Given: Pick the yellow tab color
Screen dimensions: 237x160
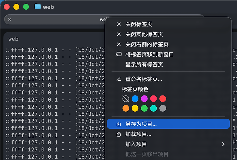Looking at the screenshot, I should click(135, 108).
